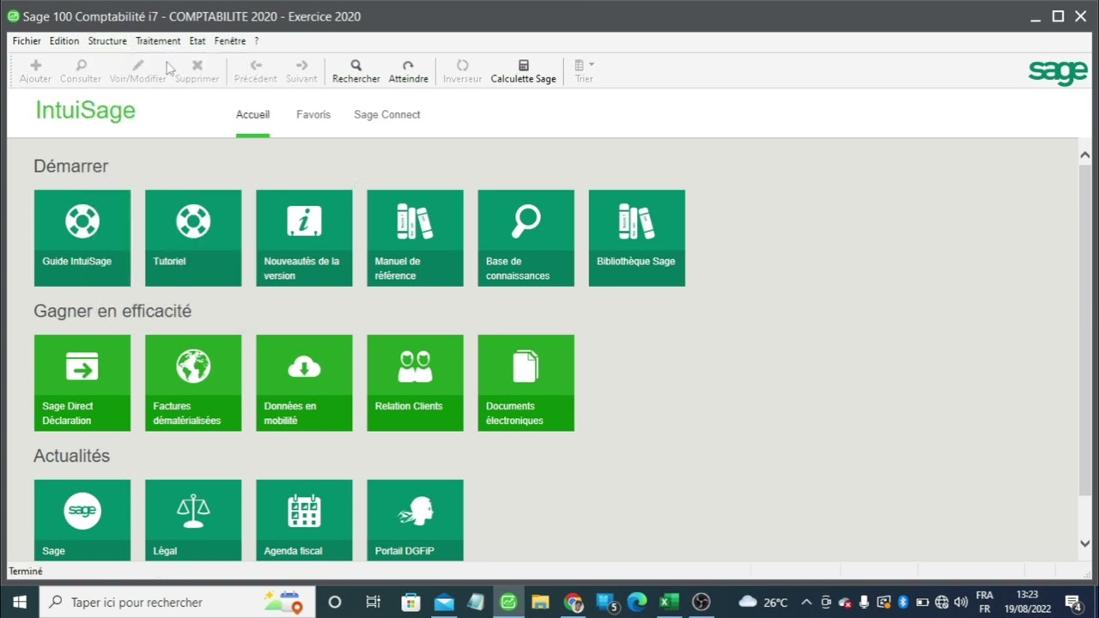Click the Ajouter toolbar button

[35, 71]
